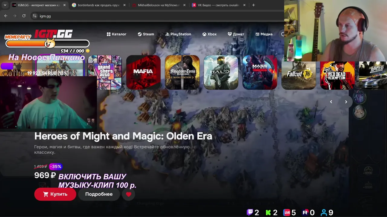Select the Halo game thumbnail
Viewport: 387px width, 217px height.
click(221, 72)
